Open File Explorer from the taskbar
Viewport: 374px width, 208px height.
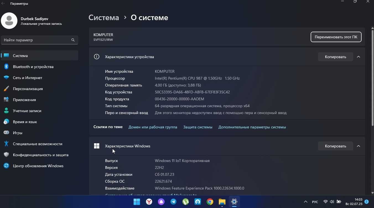pos(222,202)
